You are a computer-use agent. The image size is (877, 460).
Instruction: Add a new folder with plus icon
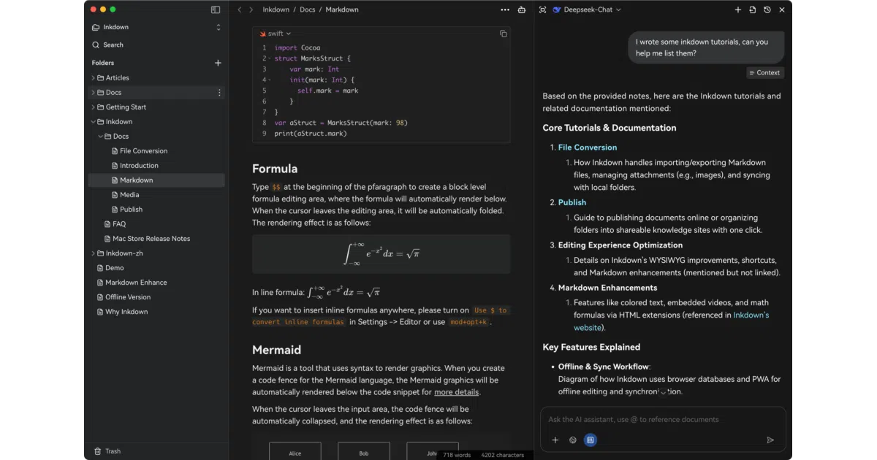click(x=218, y=63)
